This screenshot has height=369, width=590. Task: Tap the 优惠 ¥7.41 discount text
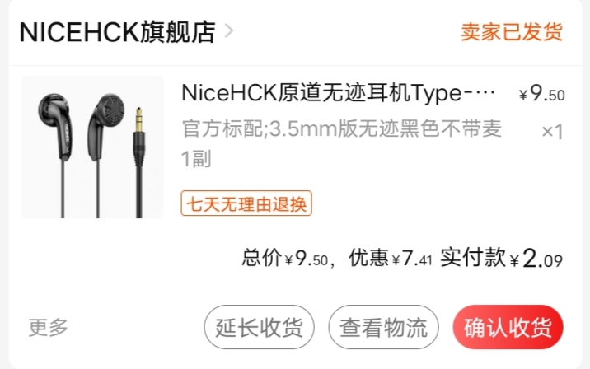(x=391, y=259)
